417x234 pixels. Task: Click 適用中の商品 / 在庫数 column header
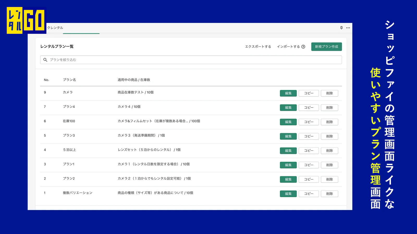pos(134,80)
